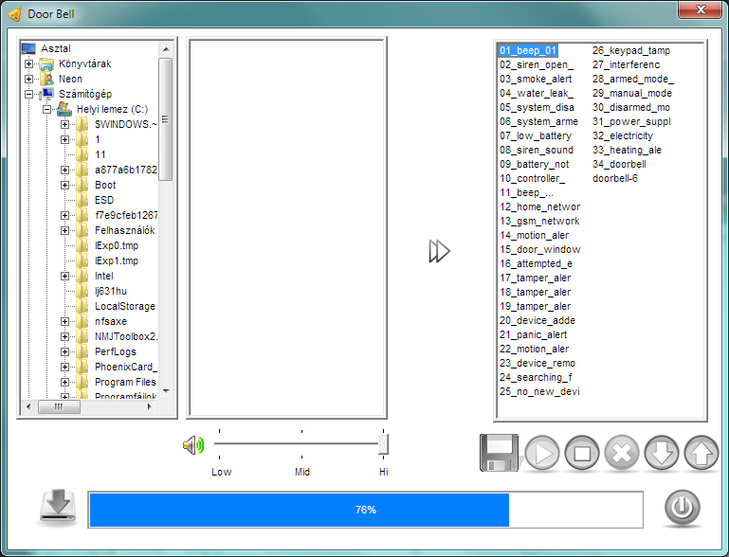Click the 76% progress bar
Screen dimensions: 729x557
click(x=365, y=510)
